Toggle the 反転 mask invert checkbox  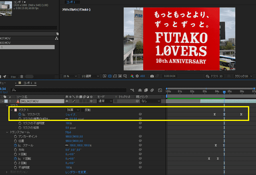click(83, 110)
